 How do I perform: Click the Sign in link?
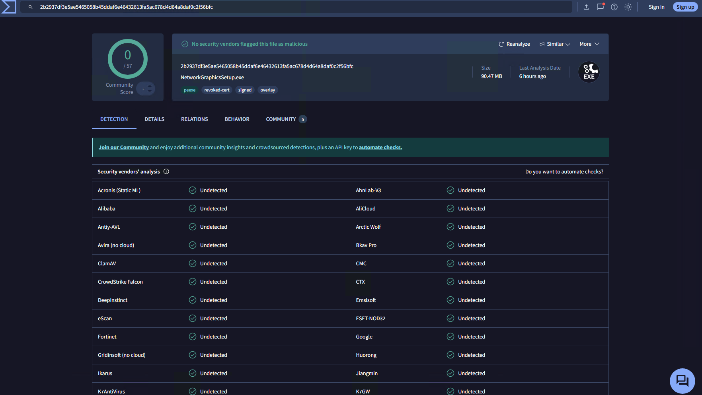(x=657, y=7)
